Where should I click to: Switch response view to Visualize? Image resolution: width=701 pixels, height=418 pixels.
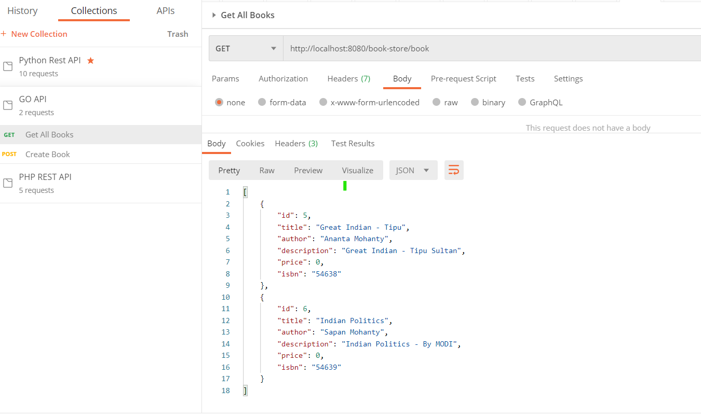(x=358, y=170)
